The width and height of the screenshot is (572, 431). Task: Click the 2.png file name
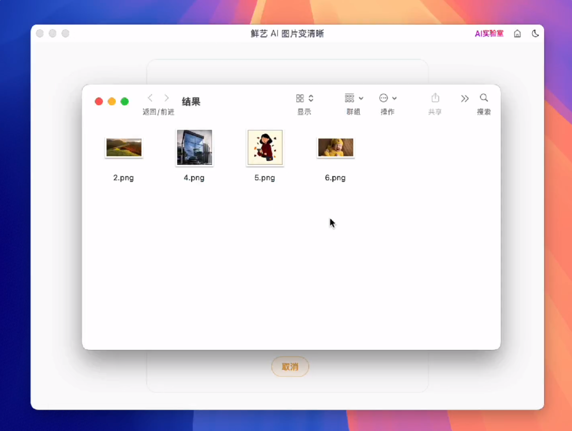point(123,178)
